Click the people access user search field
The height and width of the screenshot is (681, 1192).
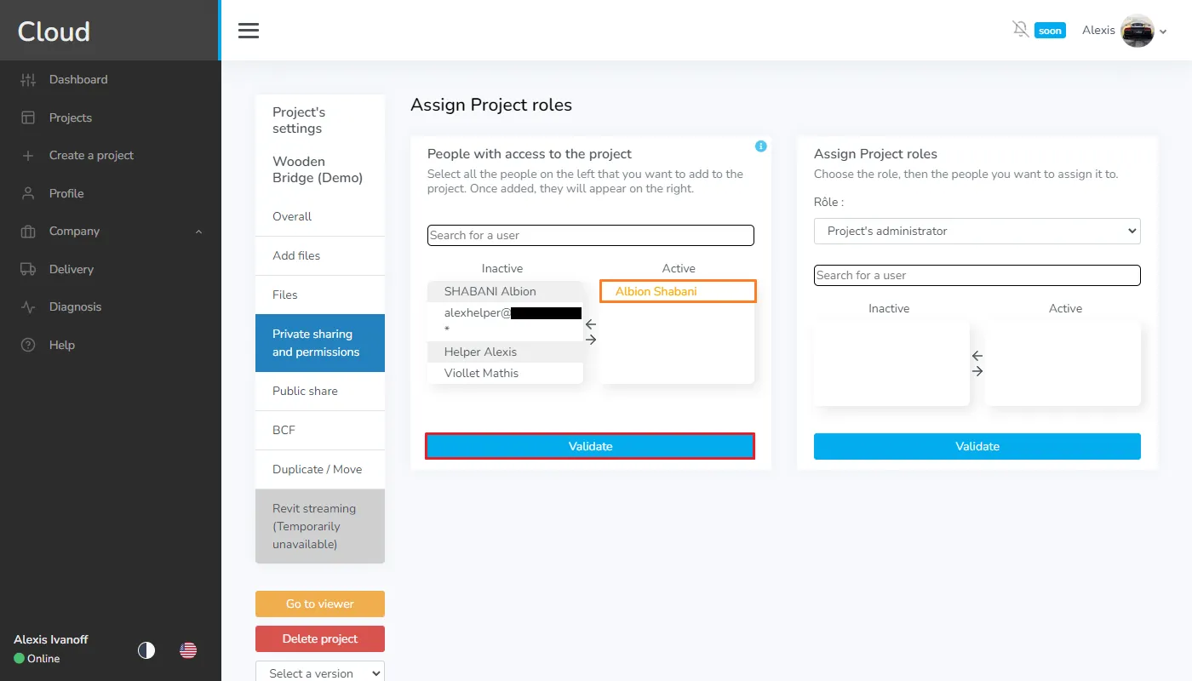click(x=590, y=235)
